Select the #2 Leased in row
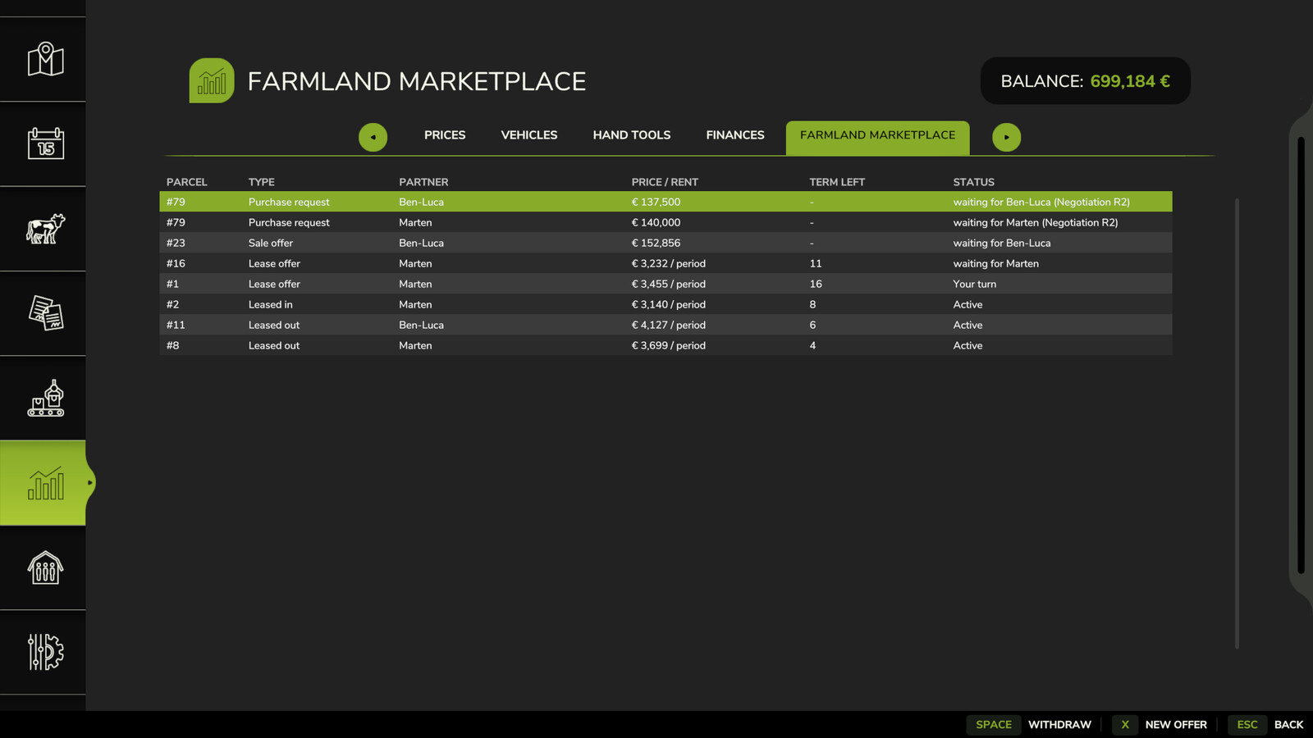 click(x=666, y=304)
